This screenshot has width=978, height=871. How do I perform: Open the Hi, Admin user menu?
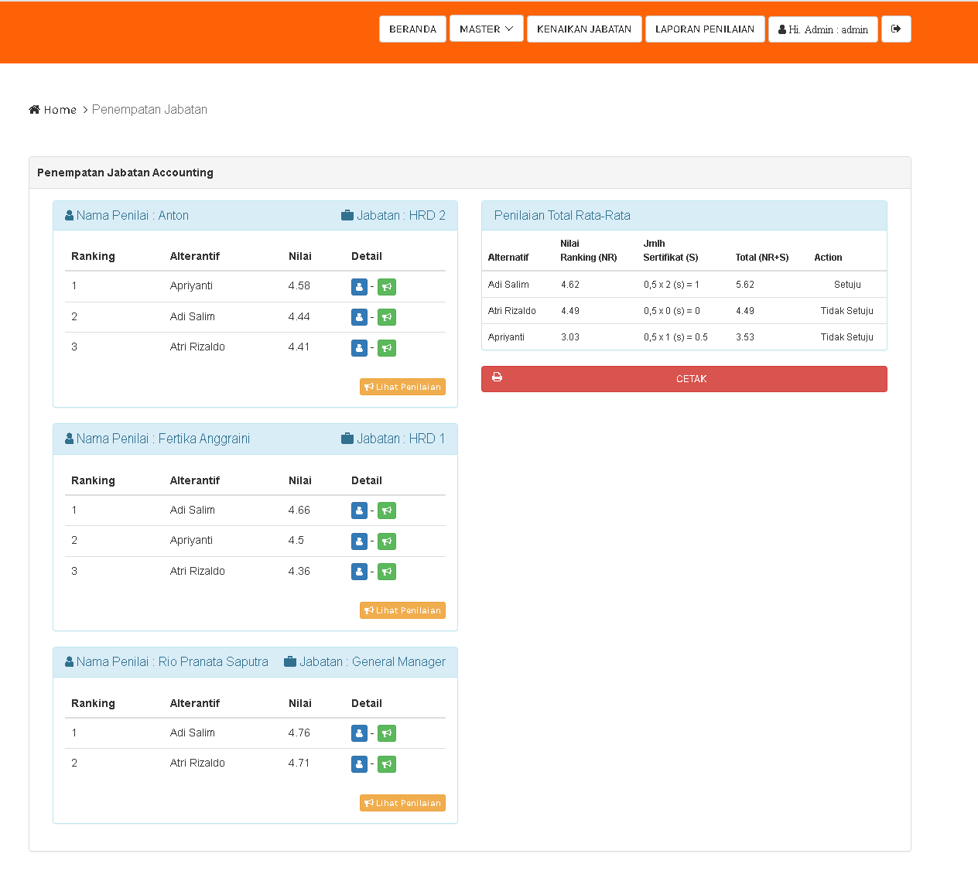click(822, 29)
